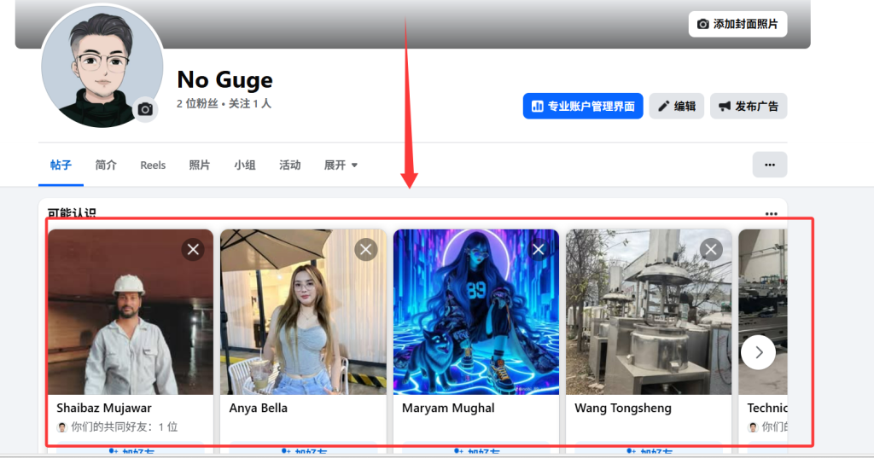Dismiss Anya Bella suggestion card
The width and height of the screenshot is (874, 458).
tap(366, 249)
